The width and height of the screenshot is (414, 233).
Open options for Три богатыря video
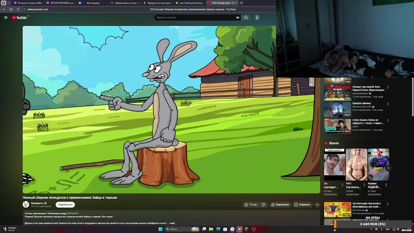pos(388,204)
